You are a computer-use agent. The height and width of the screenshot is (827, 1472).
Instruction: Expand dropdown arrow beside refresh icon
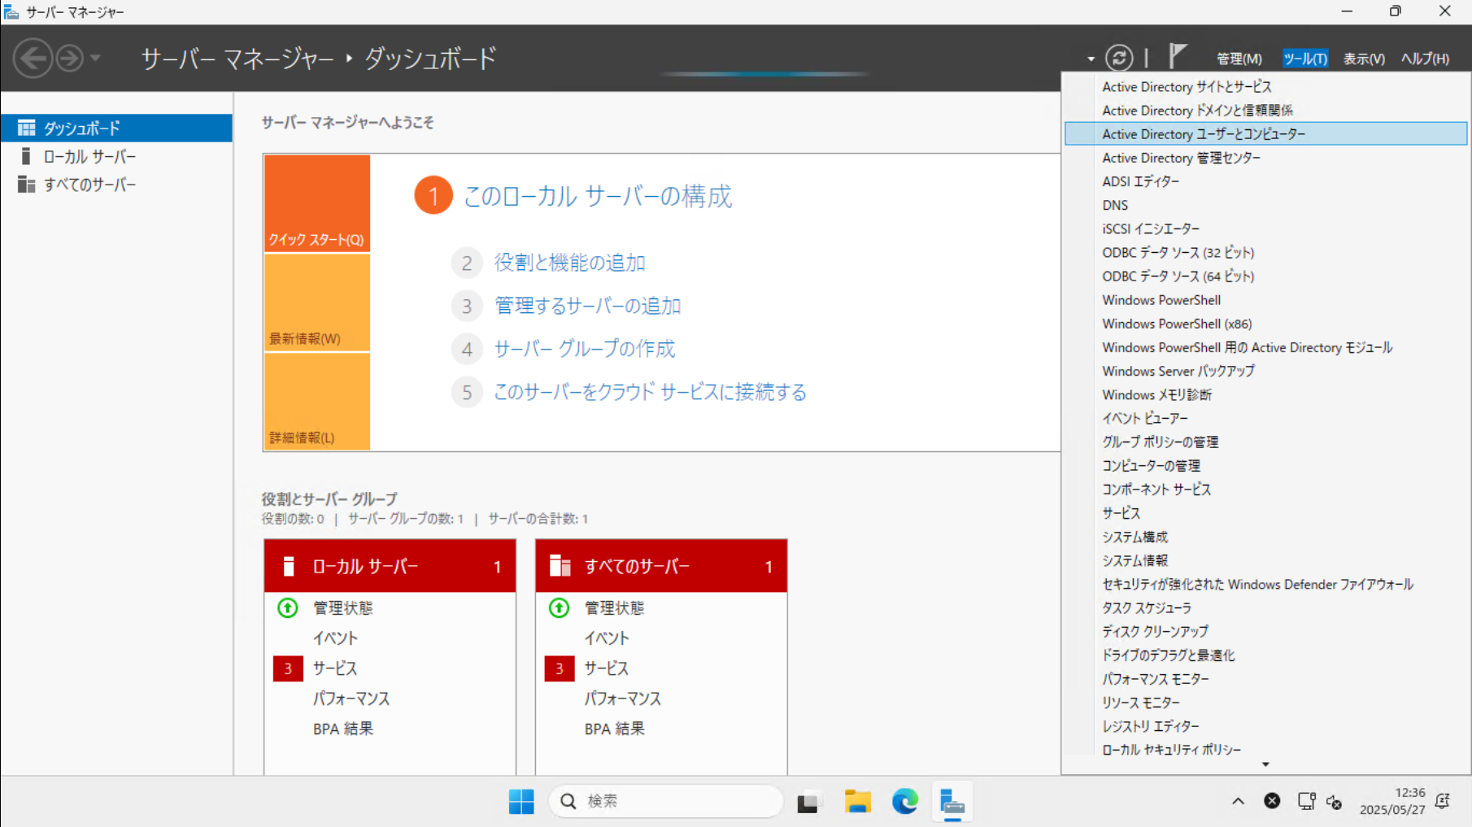click(x=1091, y=59)
